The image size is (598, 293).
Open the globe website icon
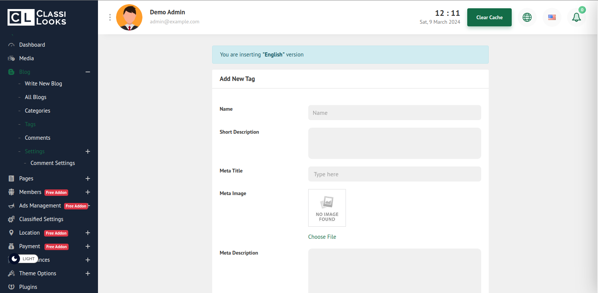(x=527, y=17)
